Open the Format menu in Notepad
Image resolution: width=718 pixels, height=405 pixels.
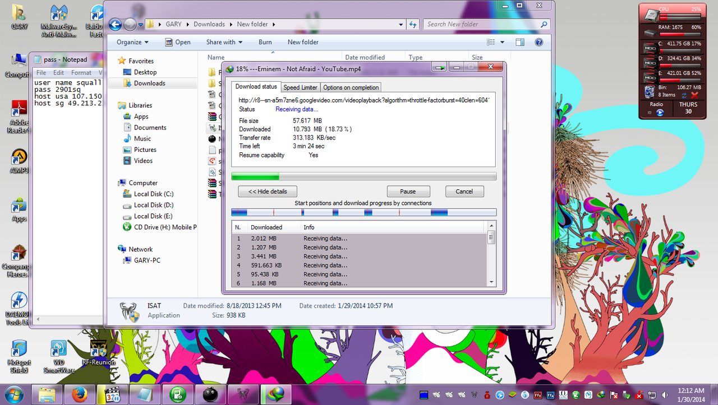(x=81, y=73)
